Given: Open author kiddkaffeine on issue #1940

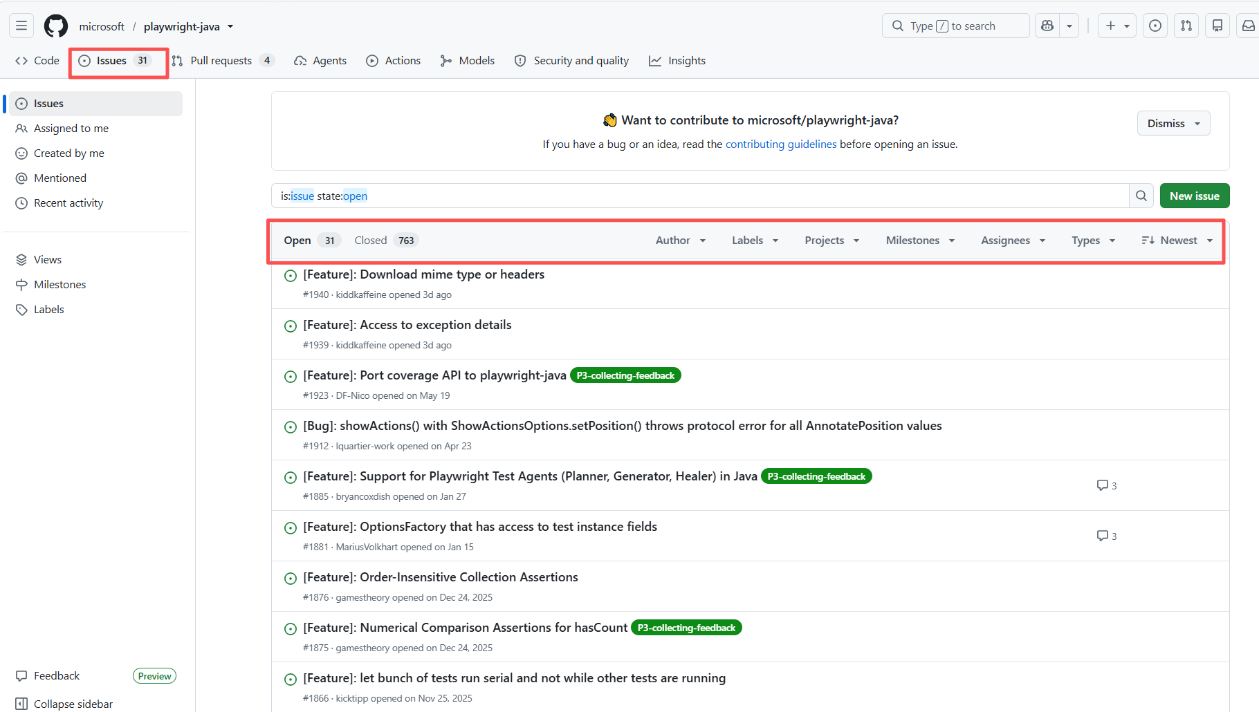Looking at the screenshot, I should click(361, 294).
